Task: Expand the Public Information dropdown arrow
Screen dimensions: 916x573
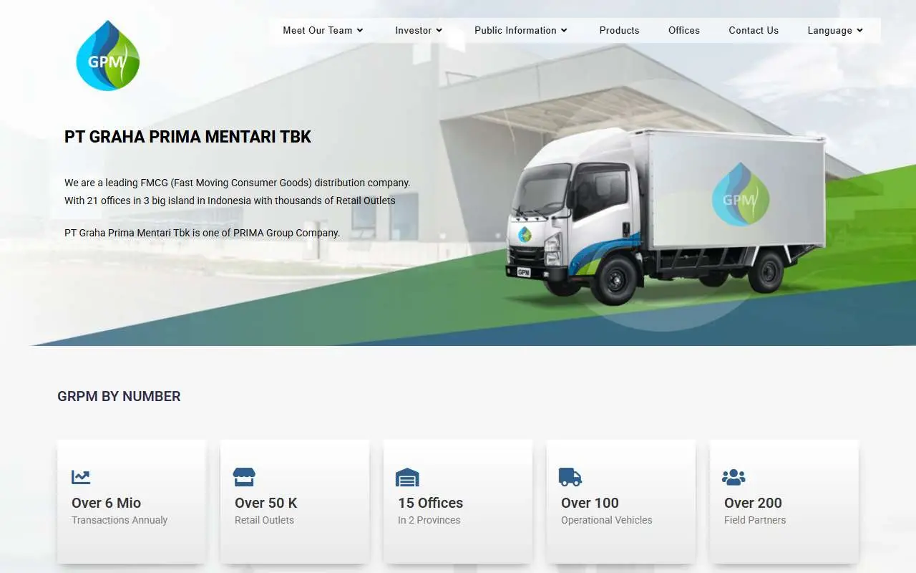Action: [564, 31]
